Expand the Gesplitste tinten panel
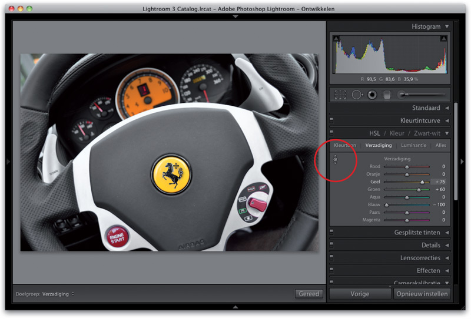The width and height of the screenshot is (471, 319). click(x=447, y=233)
